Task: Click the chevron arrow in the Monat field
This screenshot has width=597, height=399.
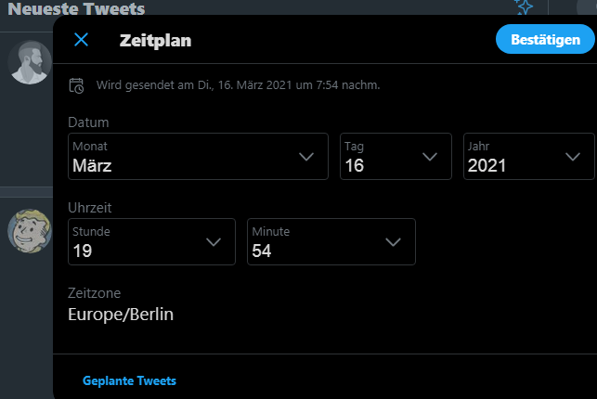Action: (x=306, y=157)
